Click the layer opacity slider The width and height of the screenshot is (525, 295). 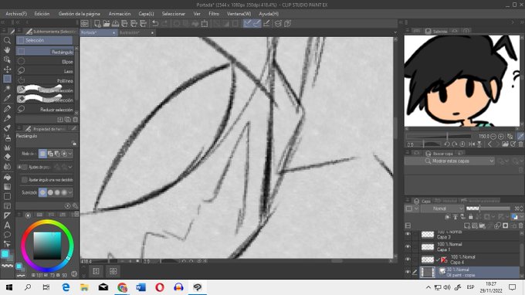487,209
